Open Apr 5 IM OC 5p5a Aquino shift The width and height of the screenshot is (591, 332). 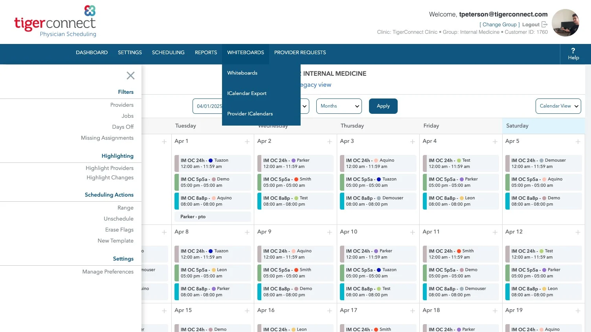(543, 182)
